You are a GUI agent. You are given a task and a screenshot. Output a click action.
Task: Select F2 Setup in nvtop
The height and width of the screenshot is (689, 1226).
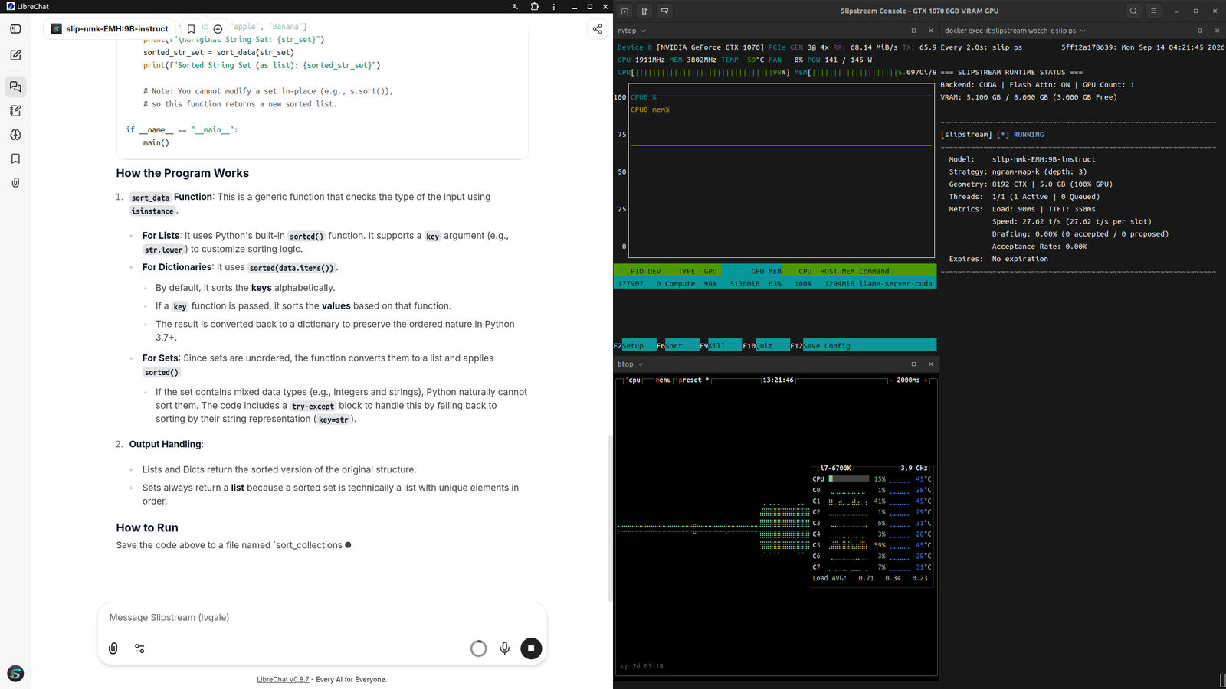629,346
